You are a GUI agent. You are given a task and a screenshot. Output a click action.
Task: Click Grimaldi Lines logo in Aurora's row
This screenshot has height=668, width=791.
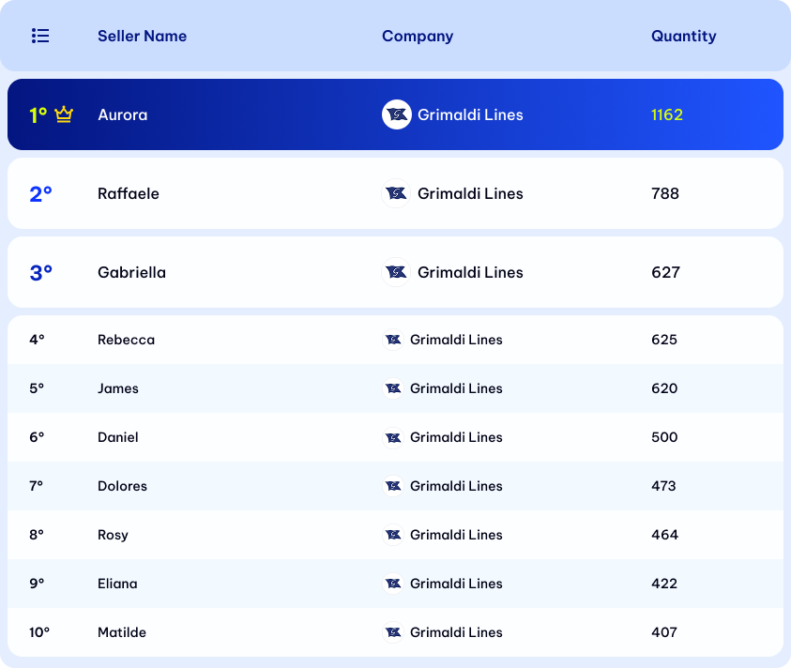click(x=397, y=114)
